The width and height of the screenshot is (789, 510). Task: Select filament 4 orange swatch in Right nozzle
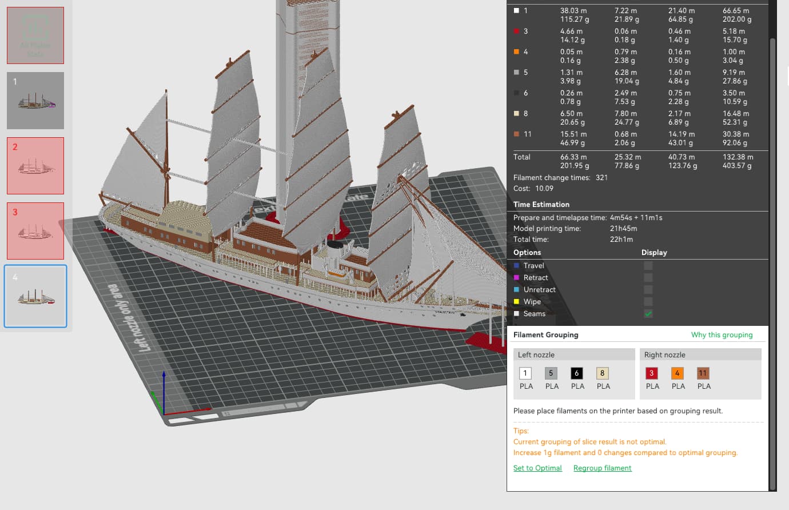tap(678, 373)
